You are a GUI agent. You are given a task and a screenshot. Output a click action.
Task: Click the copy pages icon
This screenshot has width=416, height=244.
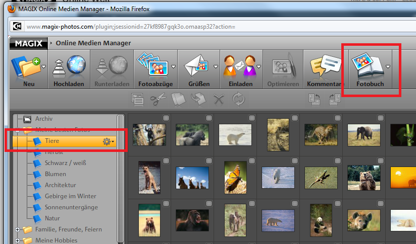pos(178,100)
